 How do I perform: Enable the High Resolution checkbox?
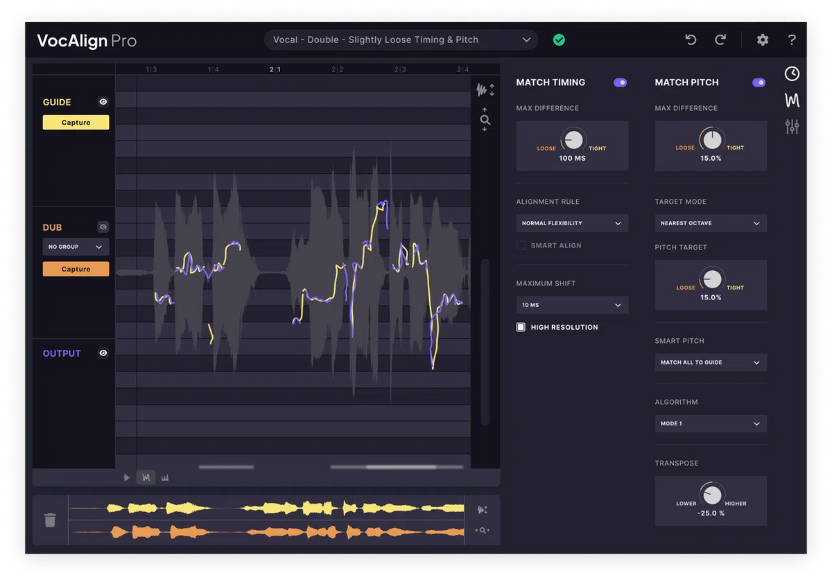pos(521,326)
